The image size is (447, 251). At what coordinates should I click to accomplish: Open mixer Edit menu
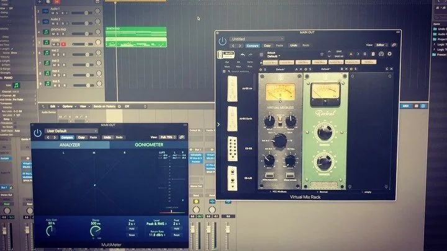(x=55, y=107)
